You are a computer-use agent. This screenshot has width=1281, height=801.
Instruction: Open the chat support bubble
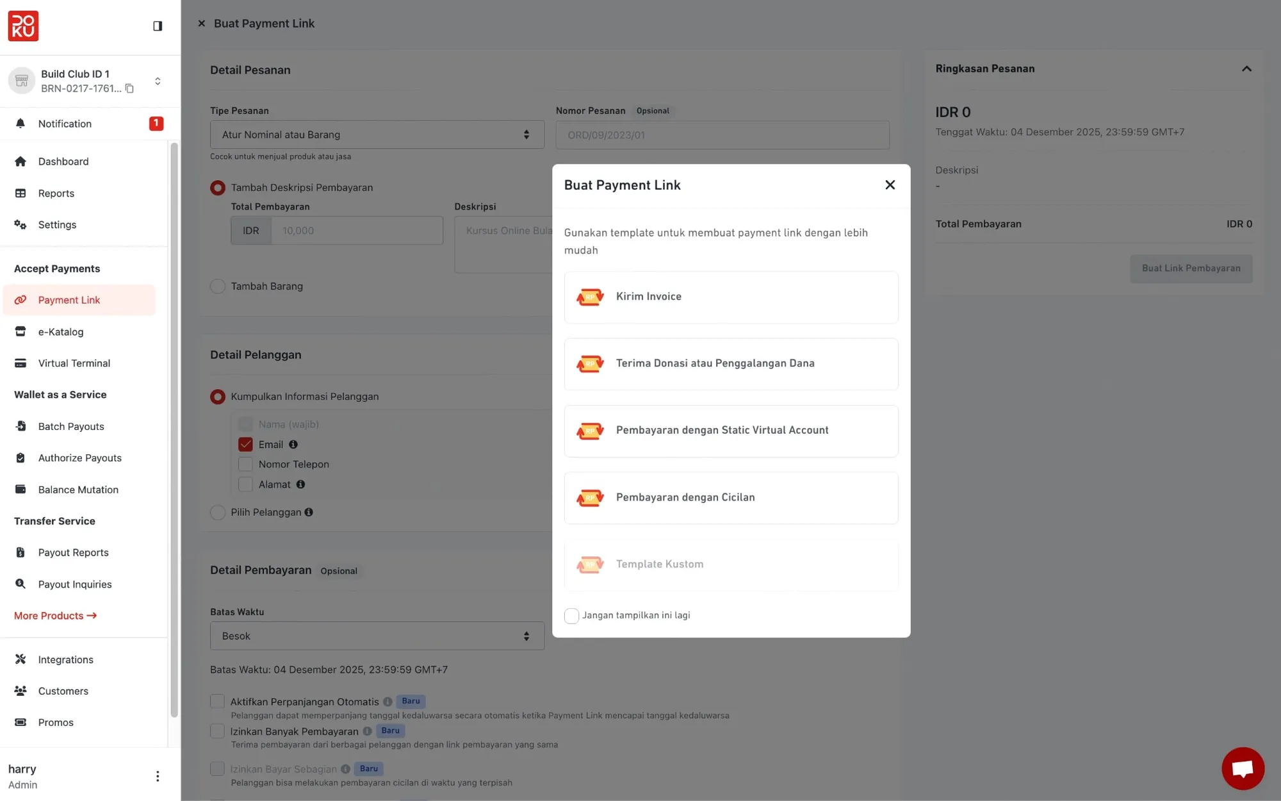(1243, 768)
